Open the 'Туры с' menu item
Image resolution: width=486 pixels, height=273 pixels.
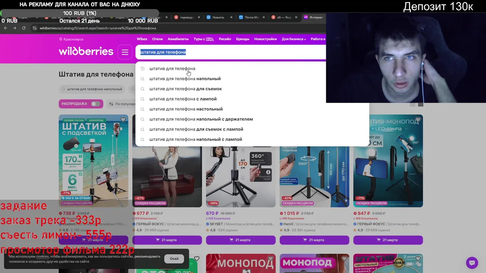[x=204, y=39]
